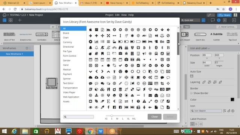240x135 pixels.
Task: Toggle the UI Library panel button
Action: coord(203,20)
